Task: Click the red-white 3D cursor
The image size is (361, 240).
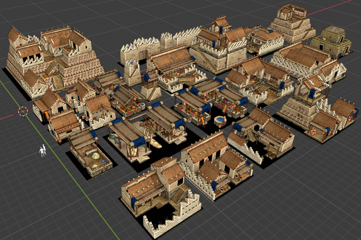Action: pos(23,111)
